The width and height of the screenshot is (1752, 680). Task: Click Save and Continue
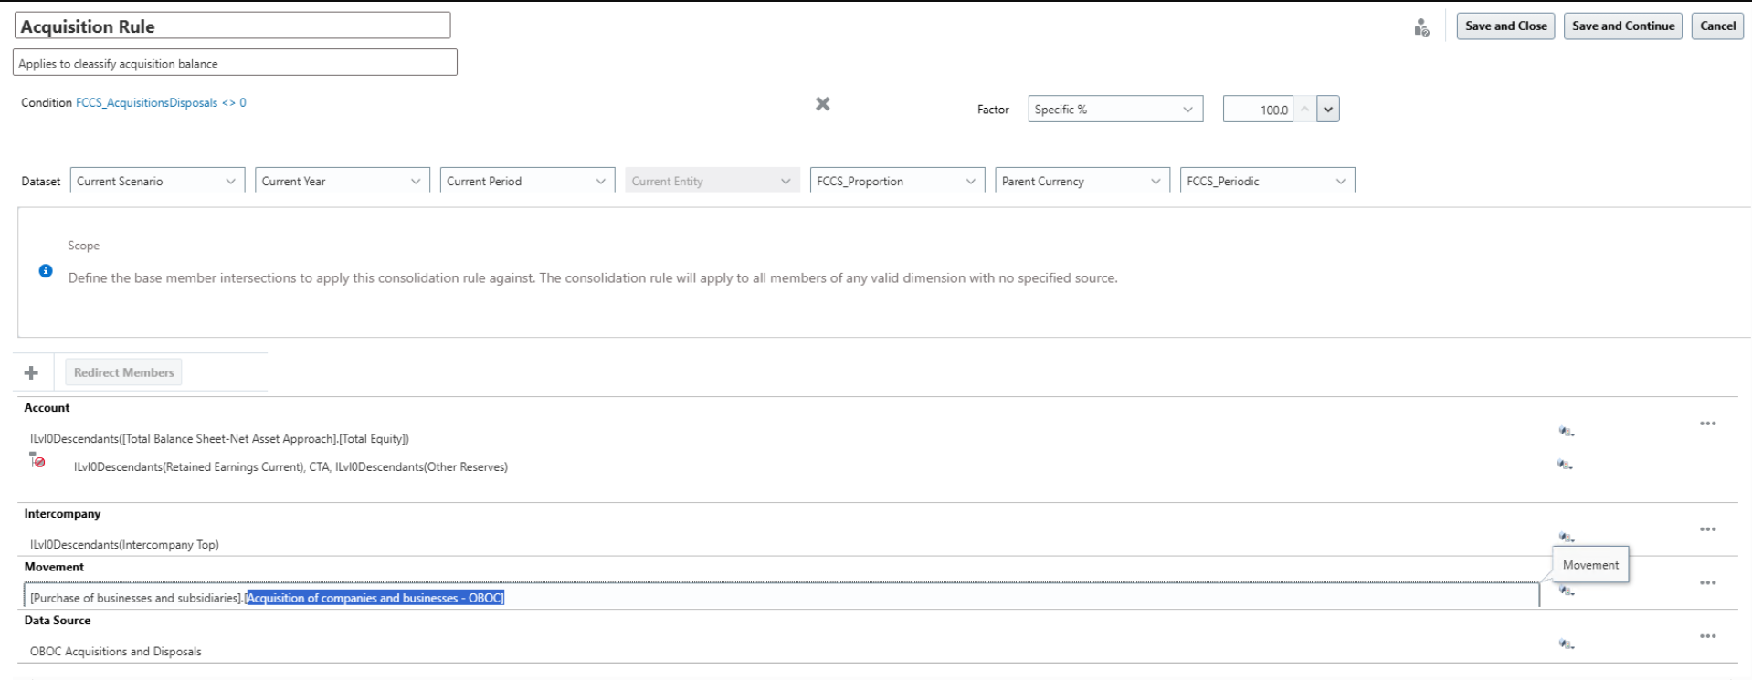pyautogui.click(x=1622, y=26)
